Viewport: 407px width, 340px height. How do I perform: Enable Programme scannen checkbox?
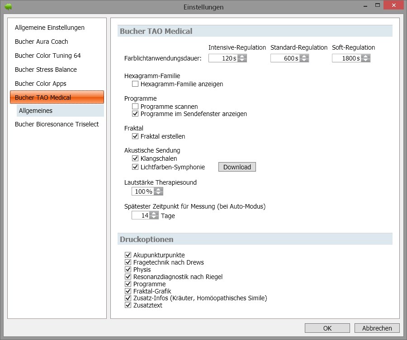(x=135, y=106)
